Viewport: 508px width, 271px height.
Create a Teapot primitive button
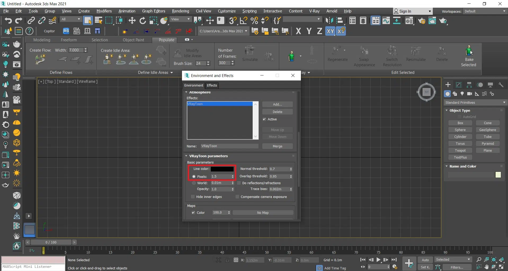(x=460, y=150)
